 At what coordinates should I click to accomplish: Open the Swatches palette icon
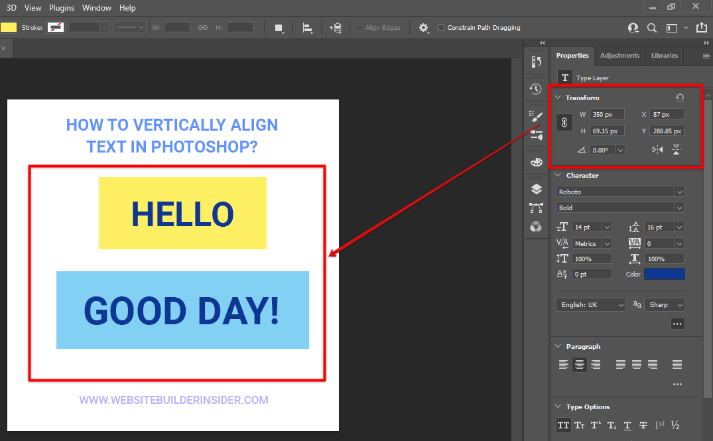pyautogui.click(x=536, y=162)
